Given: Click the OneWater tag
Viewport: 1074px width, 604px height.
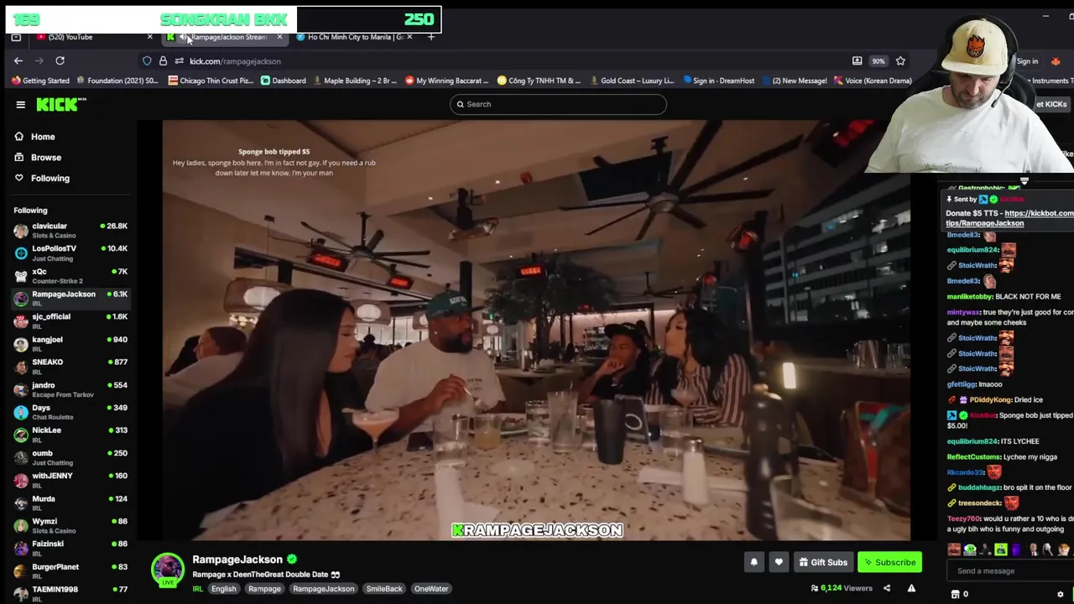Looking at the screenshot, I should click(431, 589).
